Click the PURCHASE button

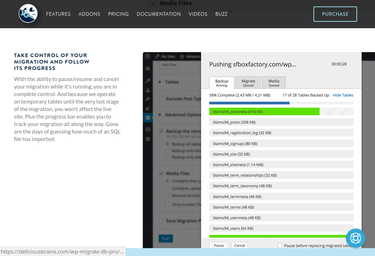(x=335, y=14)
